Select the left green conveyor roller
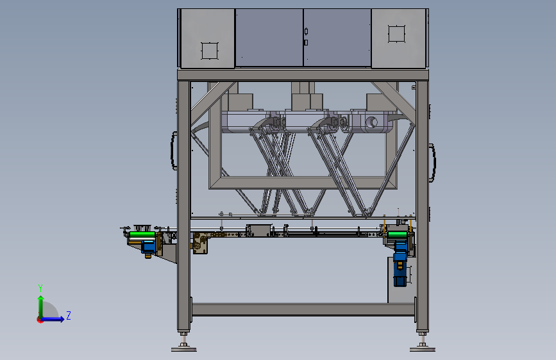 142,234
